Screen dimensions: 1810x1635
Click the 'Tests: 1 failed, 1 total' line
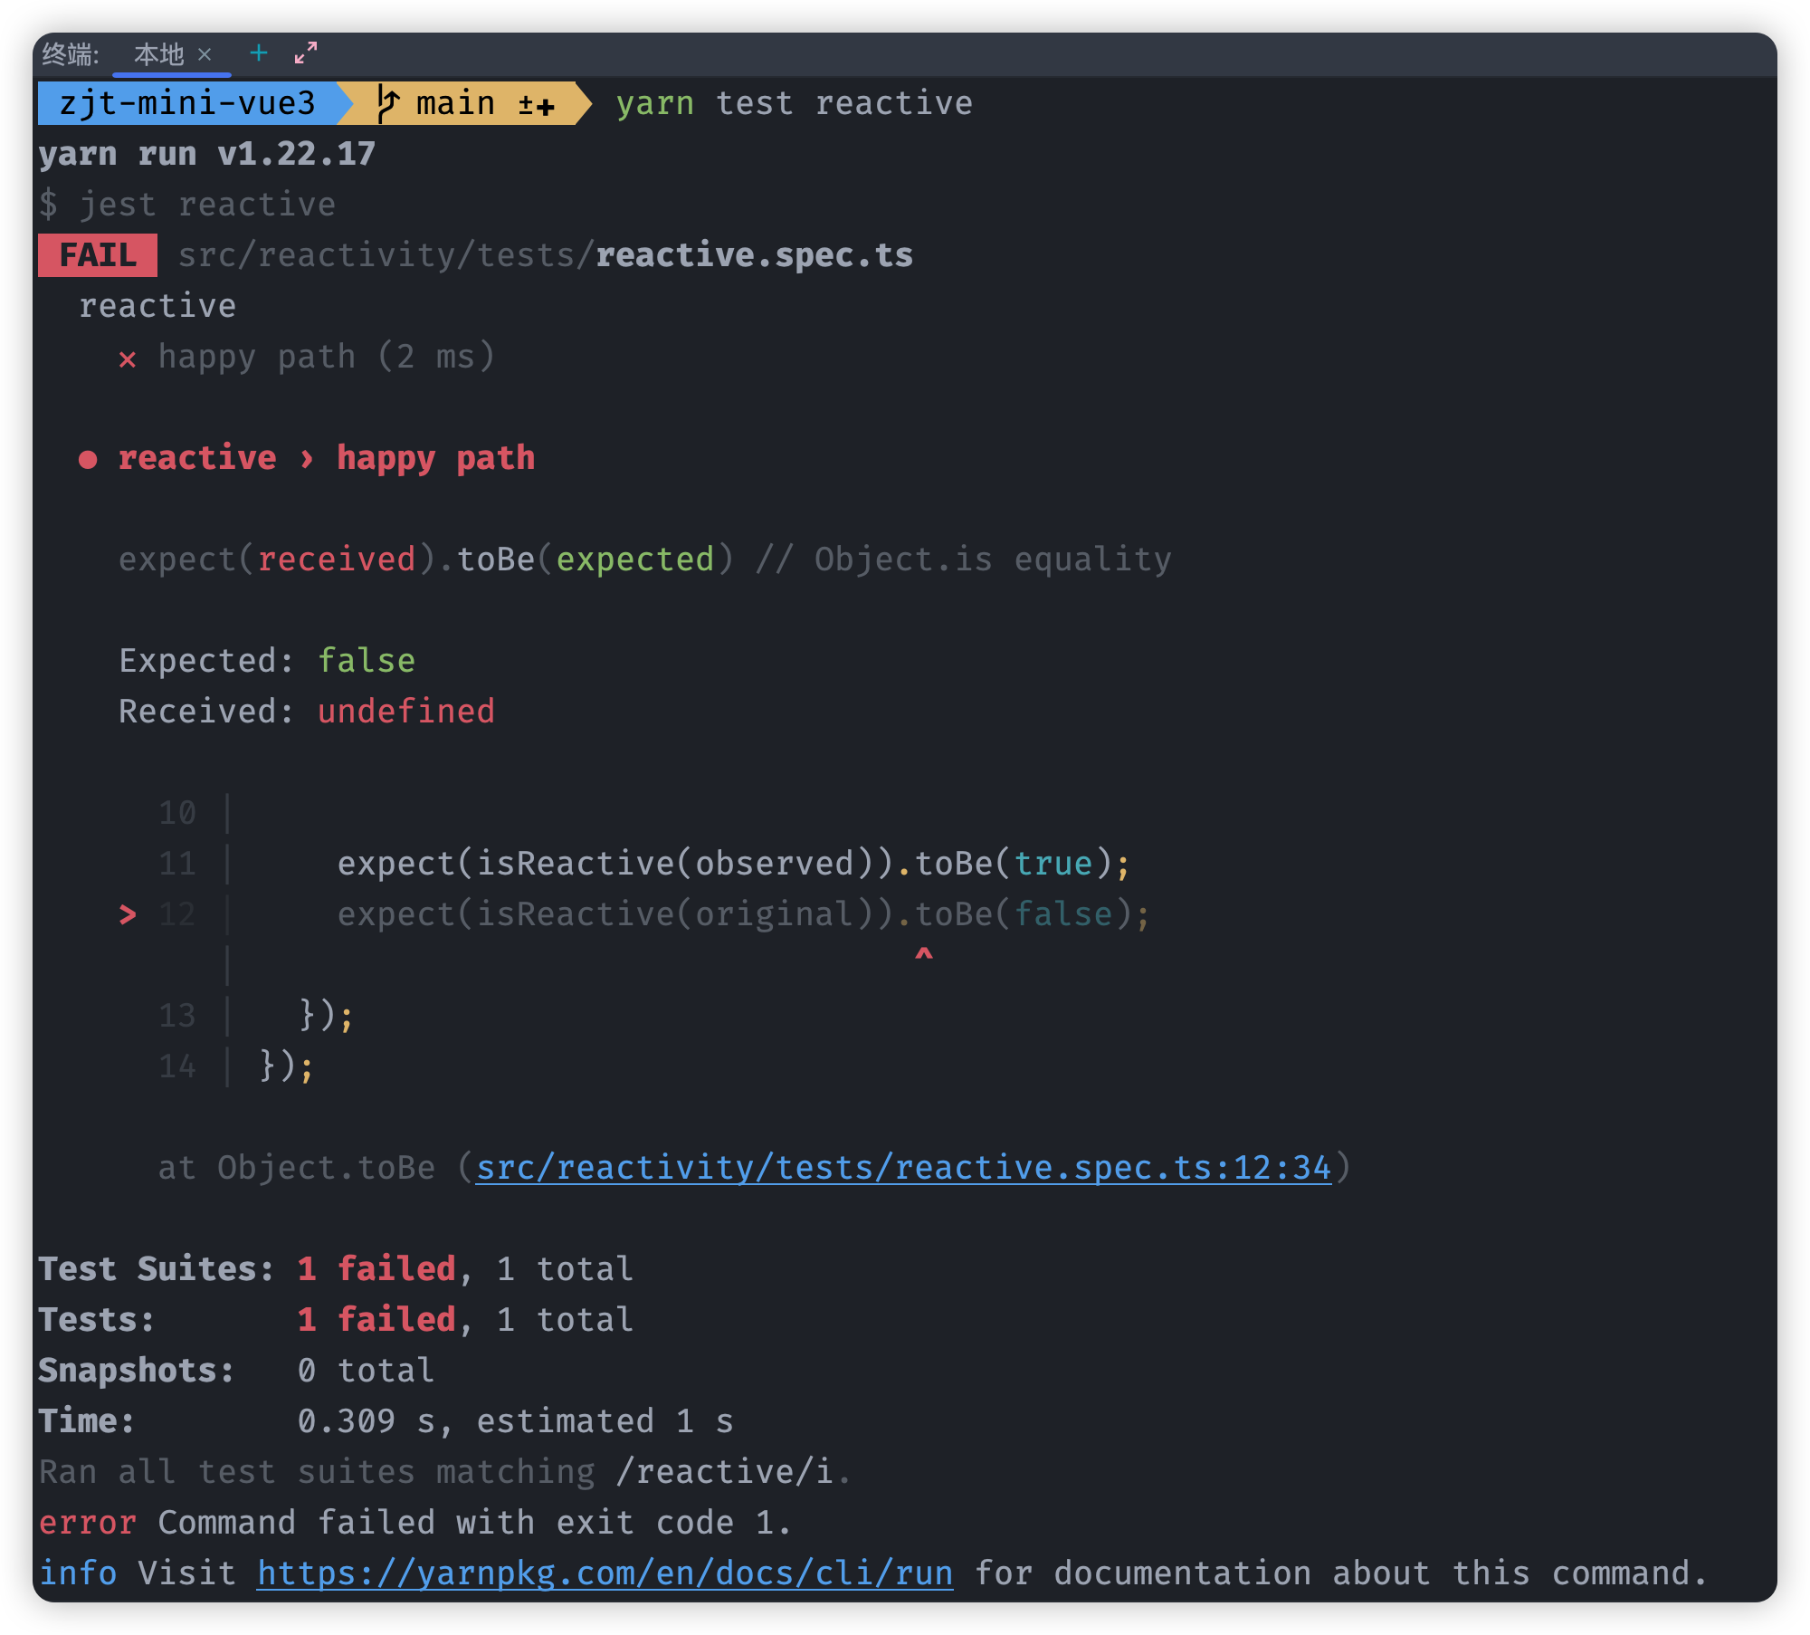click(336, 1320)
